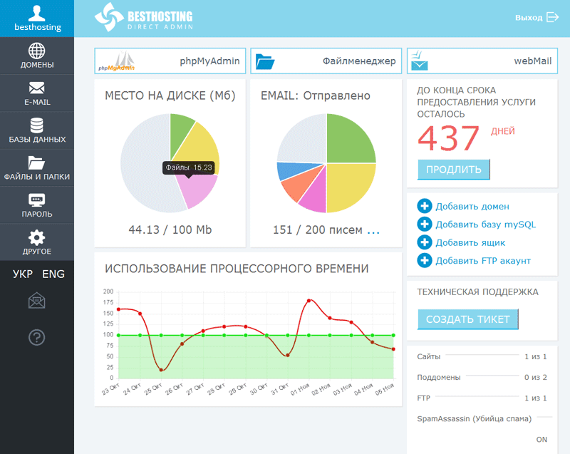The width and height of the screenshot is (570, 454).
Task: Click the МЕСТО НА ДИСКЕ (Мб) heading
Action: [170, 96]
